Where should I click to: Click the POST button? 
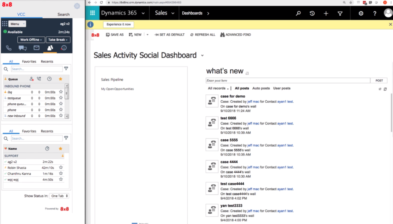(x=379, y=80)
